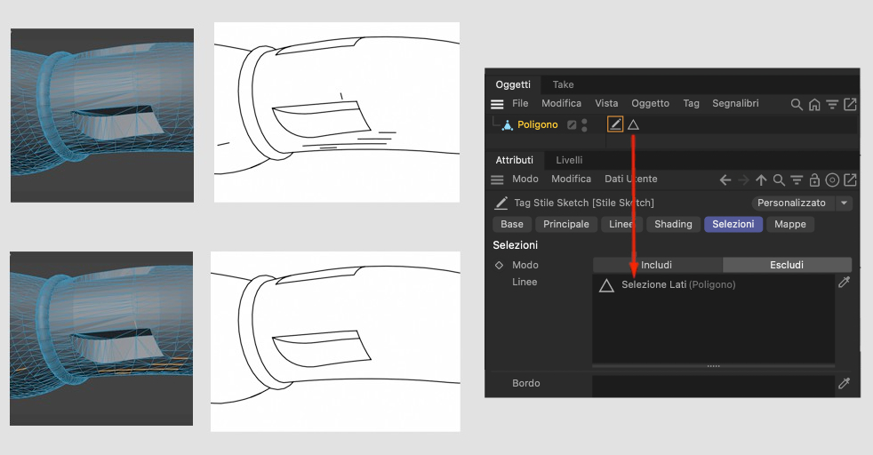The width and height of the screenshot is (873, 455).
Task: Switch to the Attributi tab
Action: (515, 160)
